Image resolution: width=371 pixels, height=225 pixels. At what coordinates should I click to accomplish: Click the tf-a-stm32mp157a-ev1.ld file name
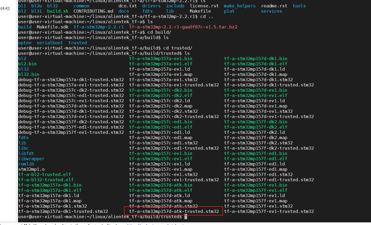click(x=159, y=69)
